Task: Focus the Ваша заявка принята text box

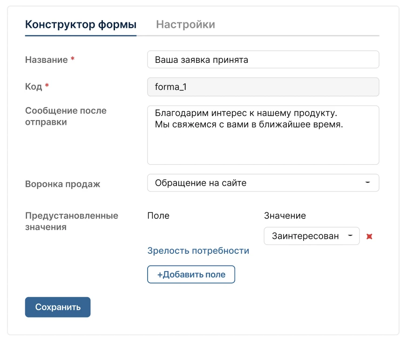Action: click(263, 59)
